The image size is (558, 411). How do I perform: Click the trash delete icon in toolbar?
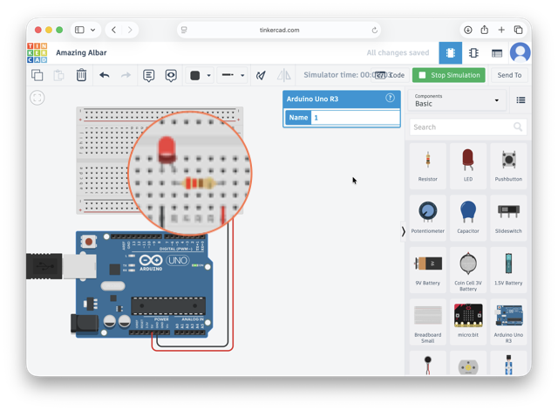click(81, 75)
